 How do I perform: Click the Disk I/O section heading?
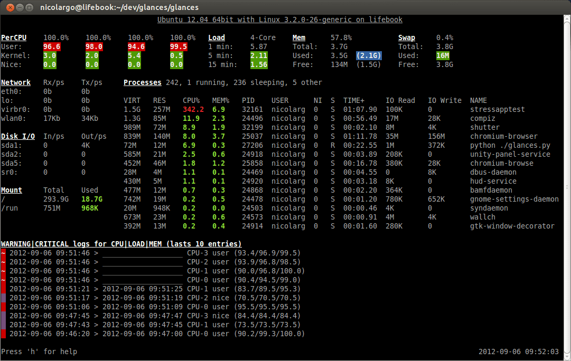point(18,136)
